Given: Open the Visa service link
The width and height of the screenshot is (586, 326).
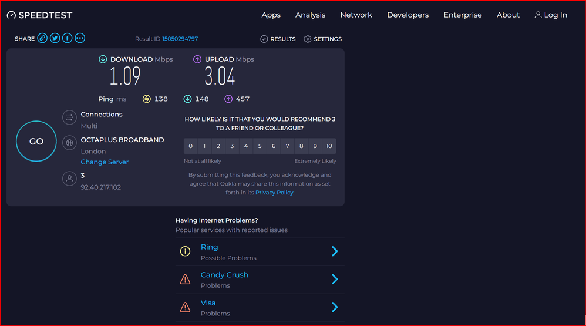Looking at the screenshot, I should [208, 303].
